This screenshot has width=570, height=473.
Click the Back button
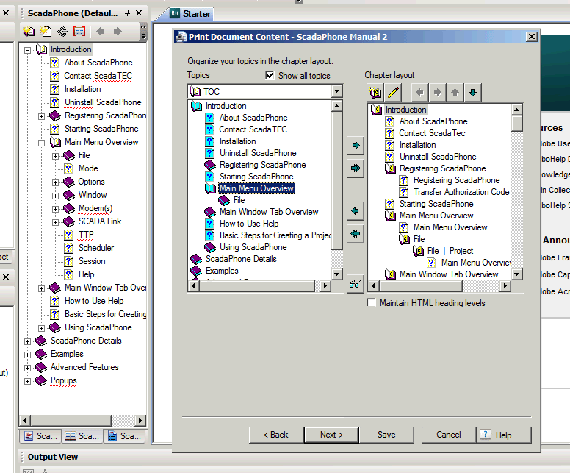(x=276, y=435)
